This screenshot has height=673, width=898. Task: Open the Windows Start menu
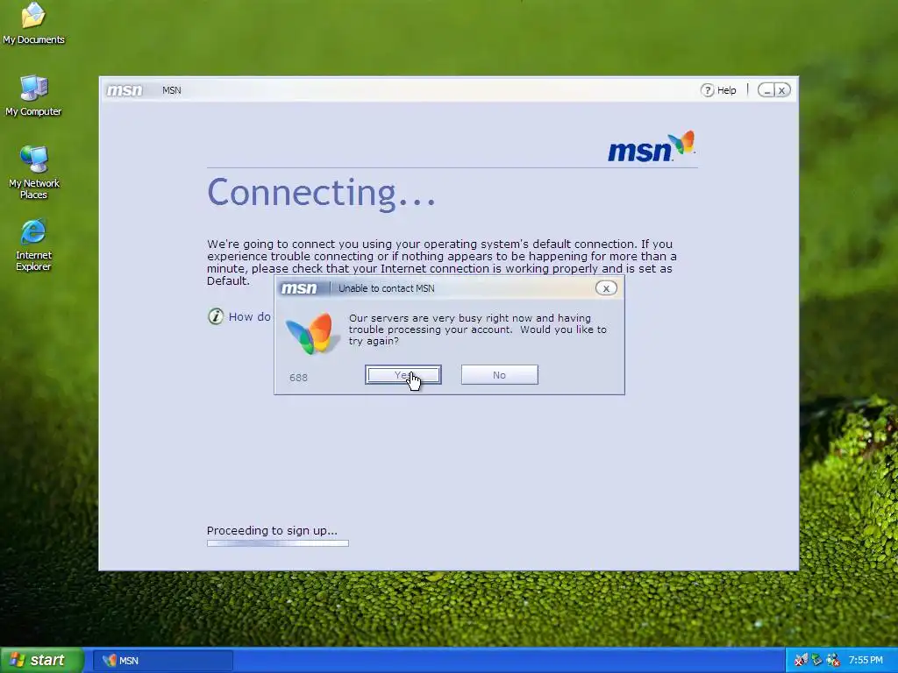[x=42, y=661]
